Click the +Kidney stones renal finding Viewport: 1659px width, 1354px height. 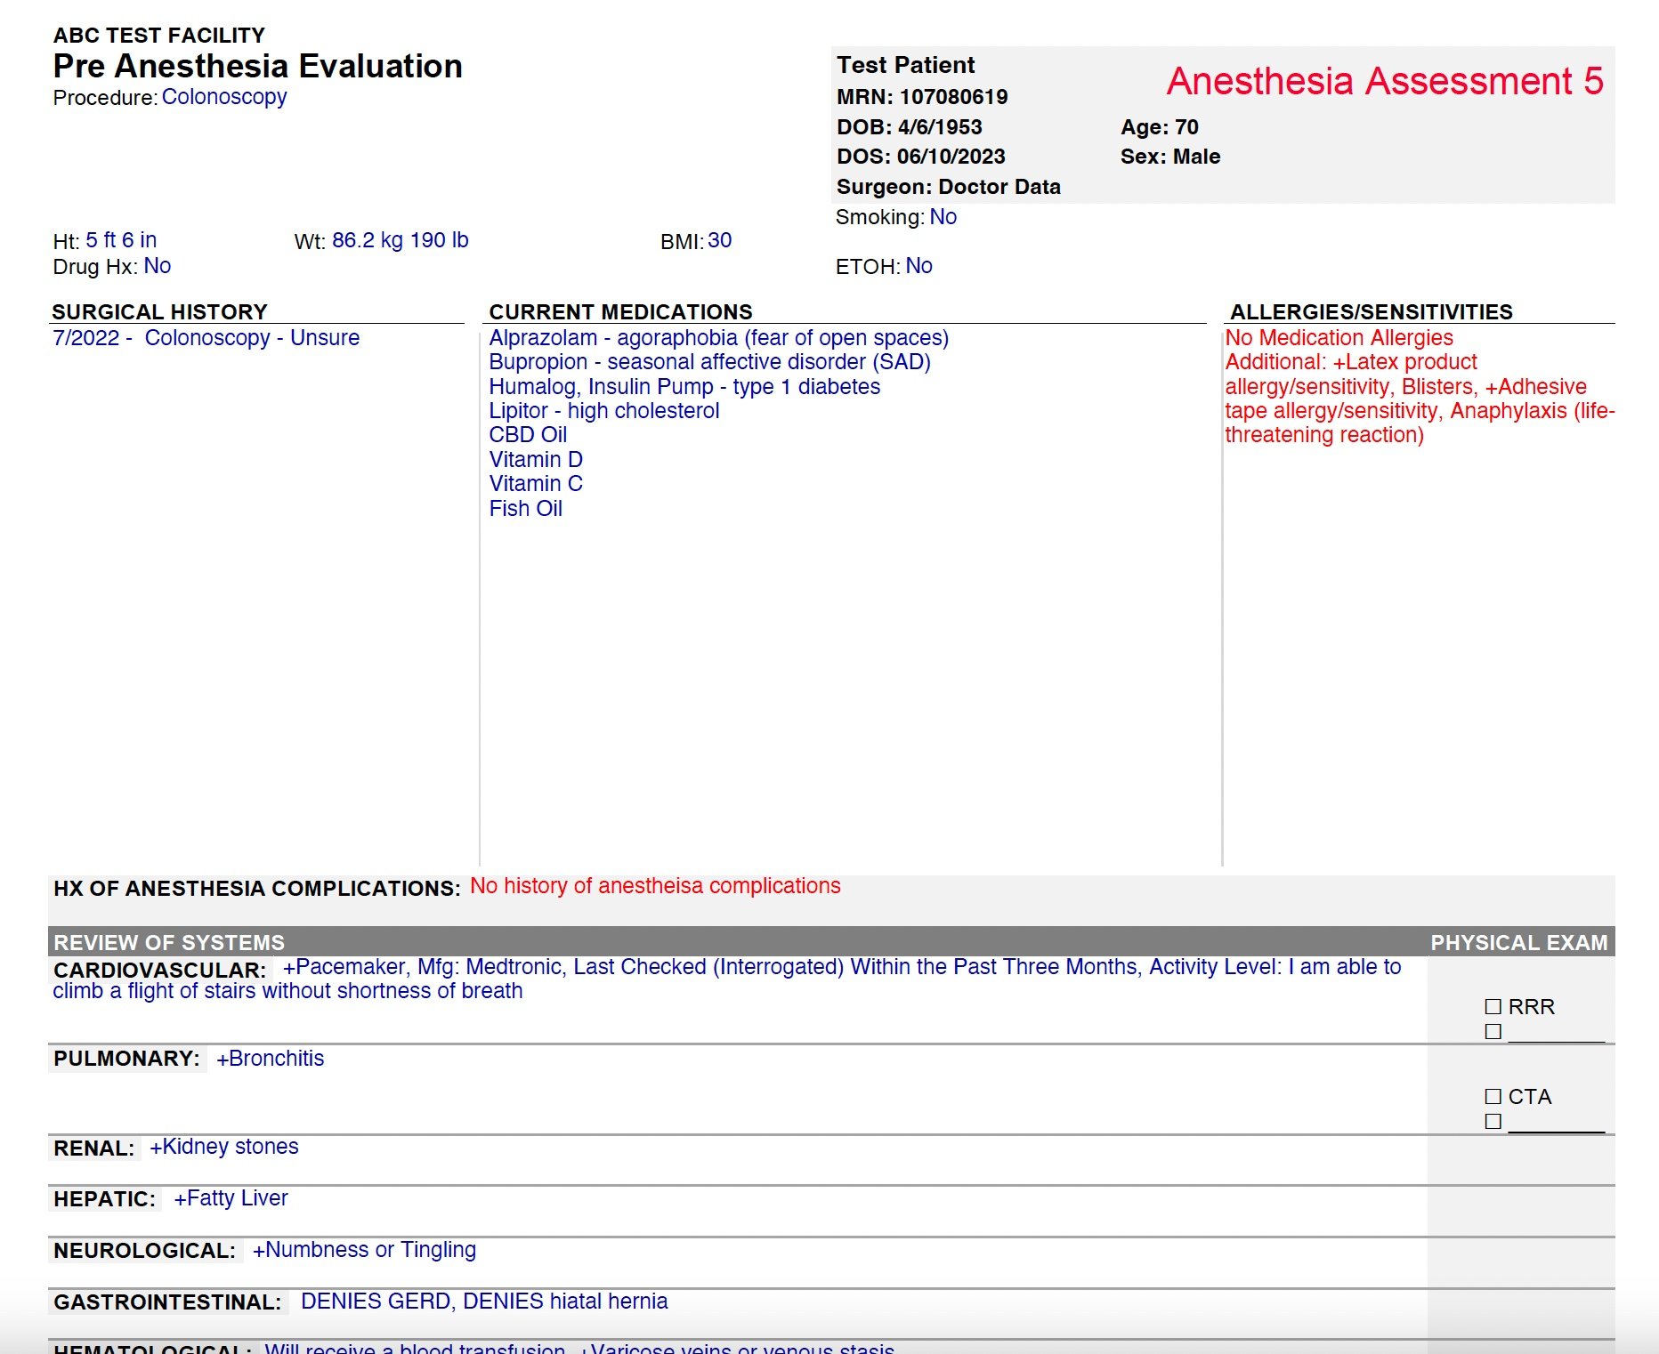[224, 1147]
